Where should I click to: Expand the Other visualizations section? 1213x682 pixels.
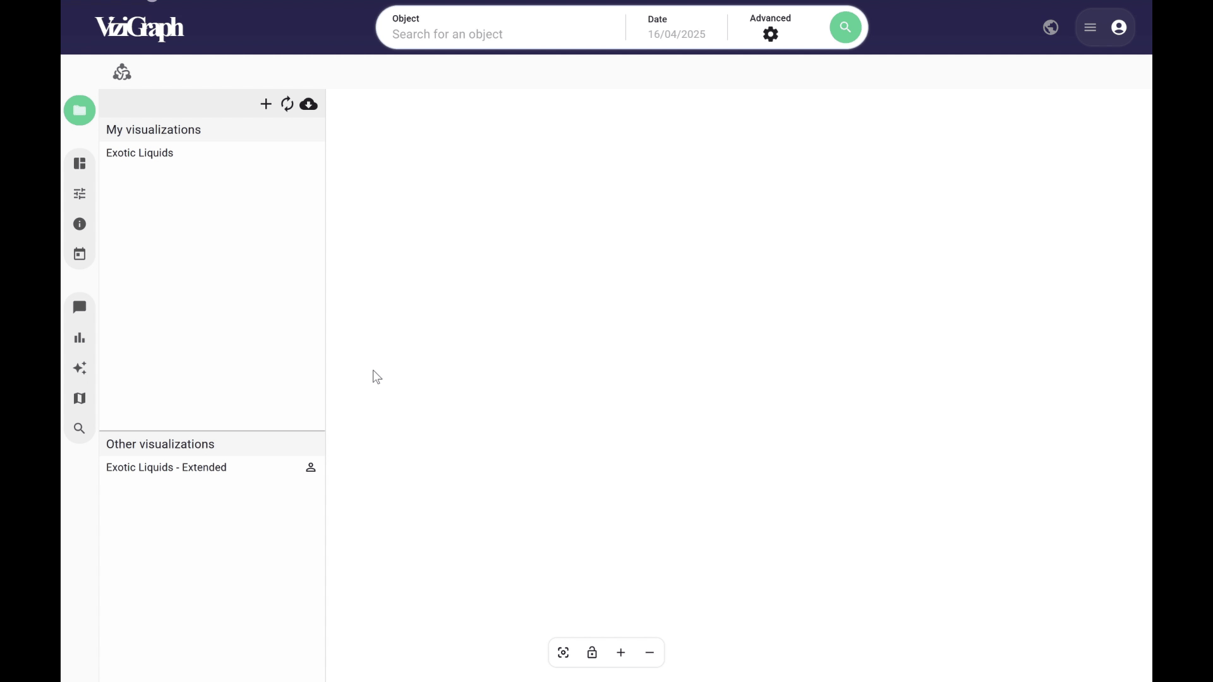click(x=160, y=444)
